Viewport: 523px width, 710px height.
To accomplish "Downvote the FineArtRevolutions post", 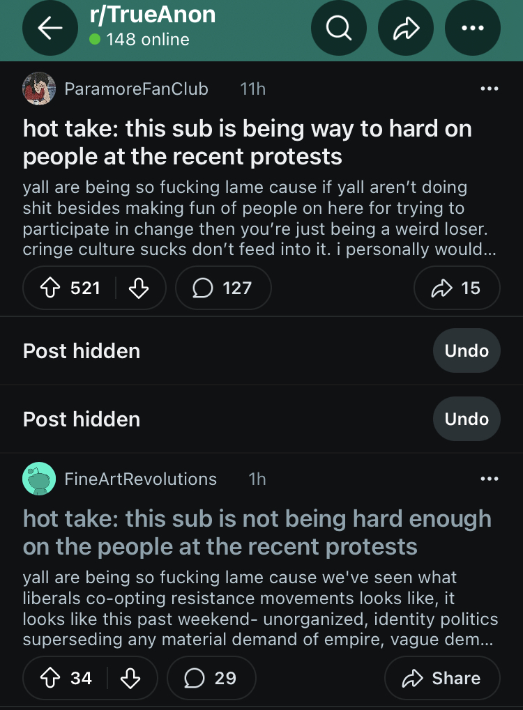I will (131, 678).
